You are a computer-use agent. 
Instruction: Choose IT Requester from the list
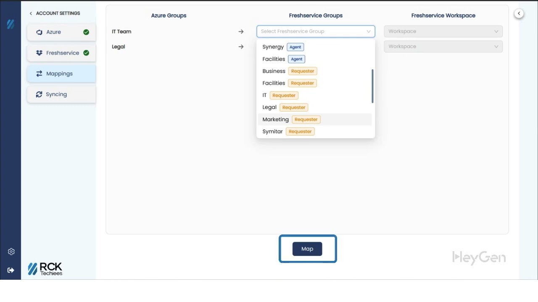click(315, 95)
